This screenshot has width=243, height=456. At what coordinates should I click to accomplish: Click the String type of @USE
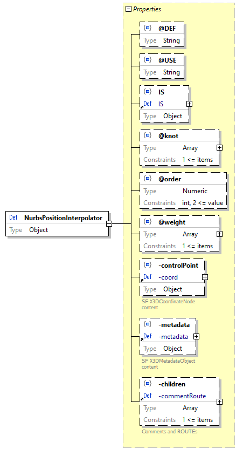[x=171, y=72]
